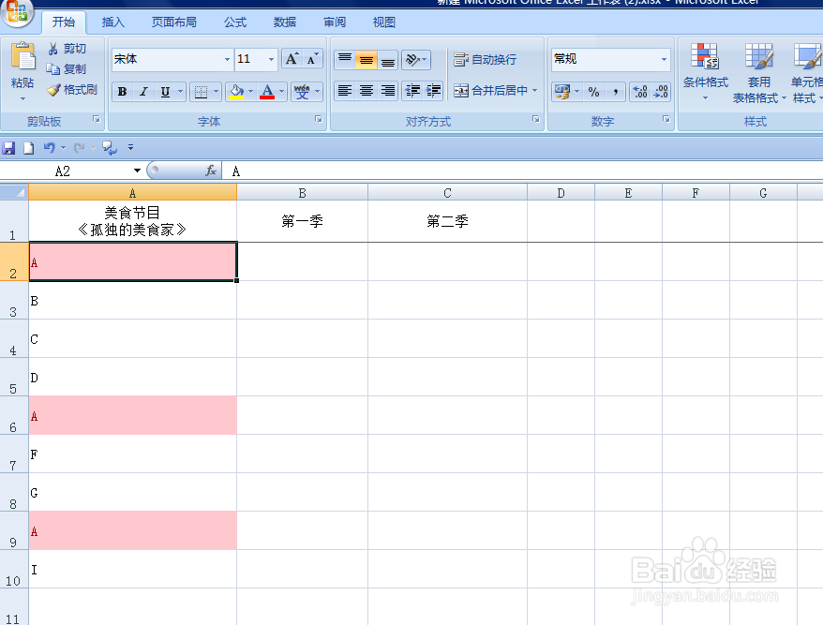
Task: Toggle Italic formatting
Action: click(x=143, y=92)
